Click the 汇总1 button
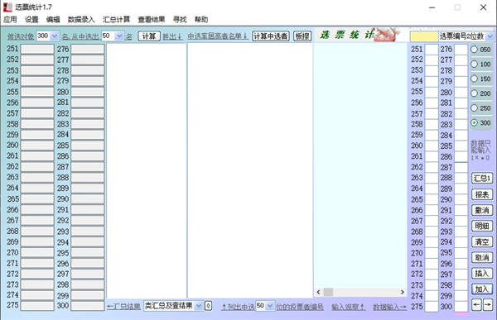The width and height of the screenshot is (497, 320). click(x=482, y=179)
